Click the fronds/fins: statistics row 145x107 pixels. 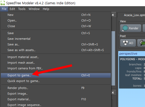(x=136, y=72)
